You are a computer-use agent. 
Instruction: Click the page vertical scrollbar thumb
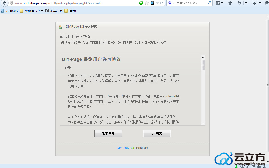(268, 85)
